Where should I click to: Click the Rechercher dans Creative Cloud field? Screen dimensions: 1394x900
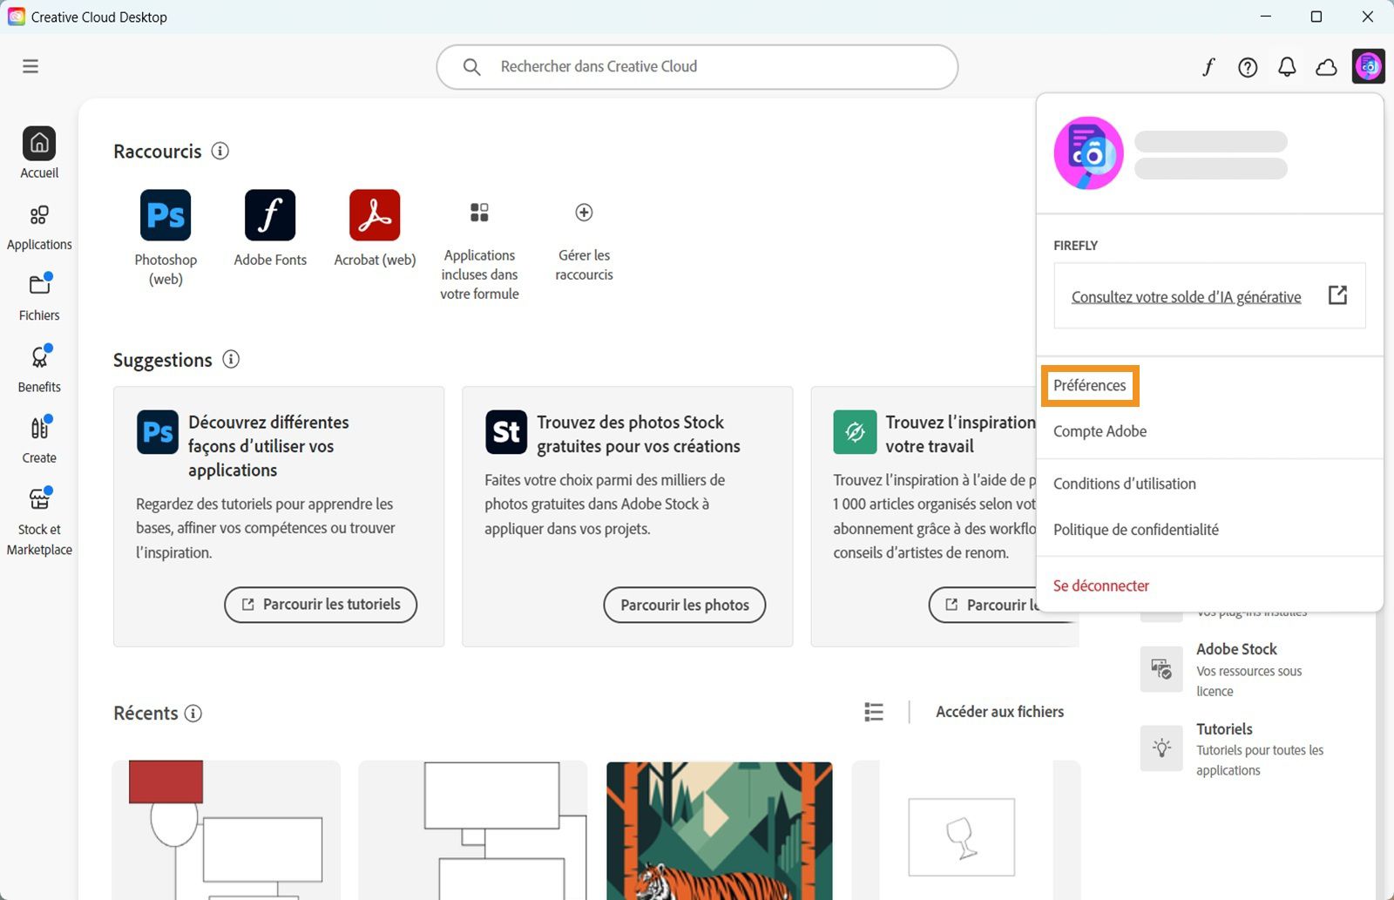coord(697,67)
